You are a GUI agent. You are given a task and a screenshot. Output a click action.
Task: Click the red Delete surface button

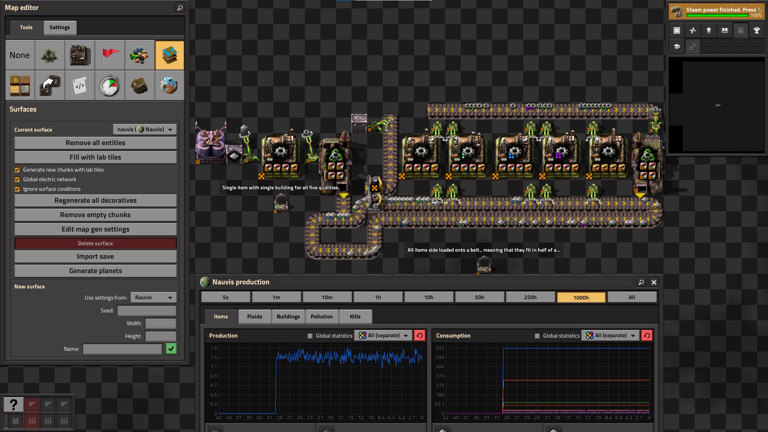(96, 244)
